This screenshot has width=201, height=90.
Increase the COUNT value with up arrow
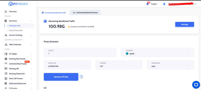(110, 50)
